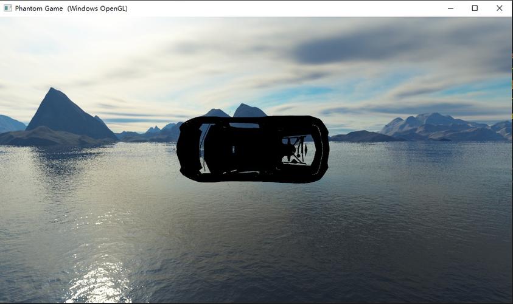
Task: Click the large dark cloud in the upper right sky
Action: point(393,46)
